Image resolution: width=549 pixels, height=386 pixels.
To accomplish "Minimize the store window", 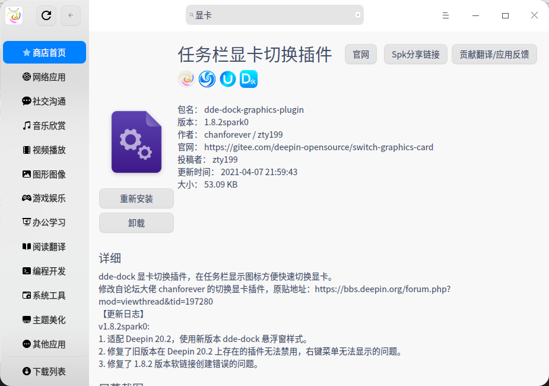I will coord(475,15).
